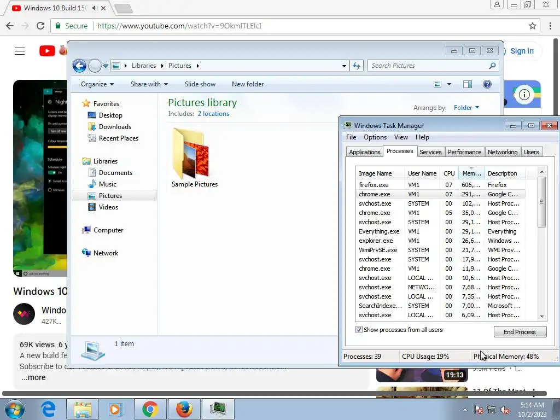Click the info circle icon on YouTube
Image resolution: width=560 pixels, height=420 pixels.
(524, 95)
